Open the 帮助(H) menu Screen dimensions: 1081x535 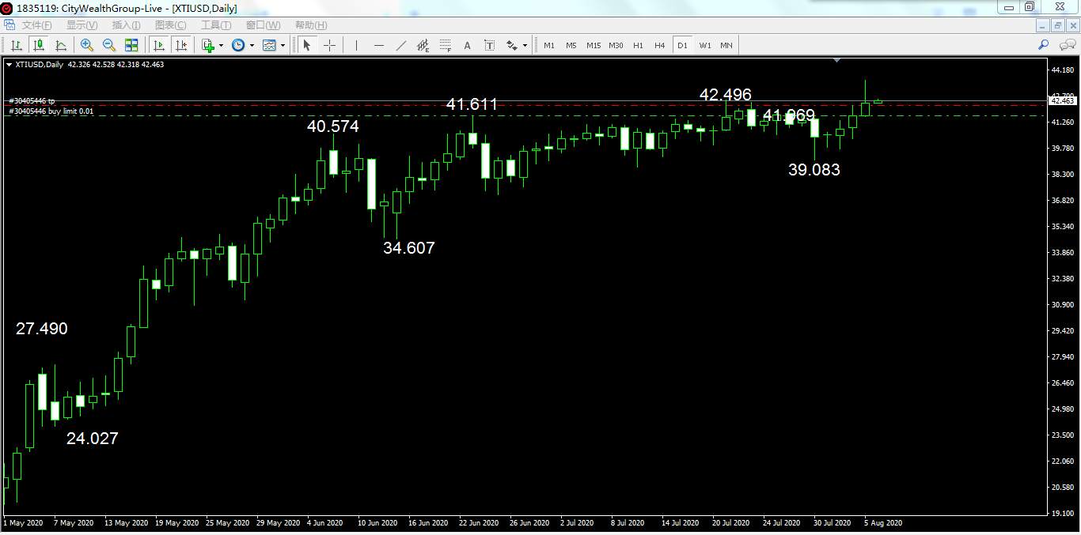[310, 25]
